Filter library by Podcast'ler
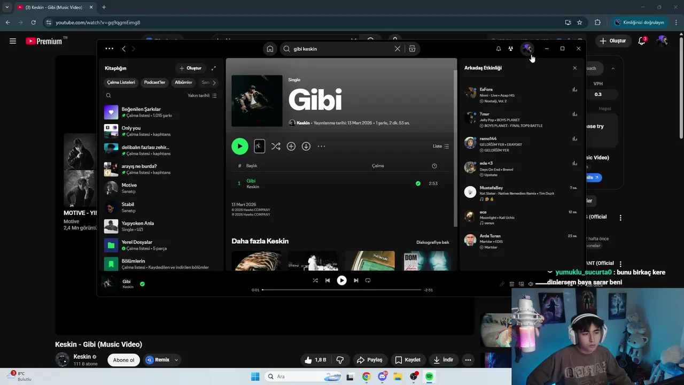The width and height of the screenshot is (684, 385). (x=154, y=82)
